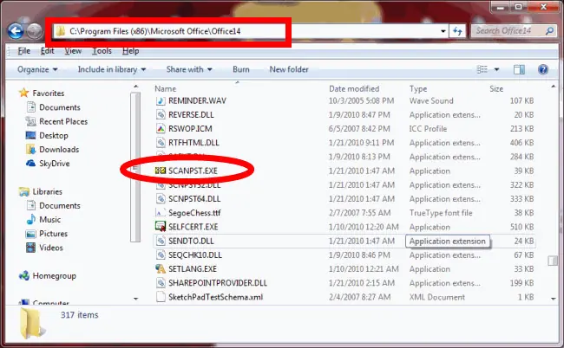Click the navigation pane scrollbar thumb
This screenshot has height=348, width=564.
coord(135,167)
